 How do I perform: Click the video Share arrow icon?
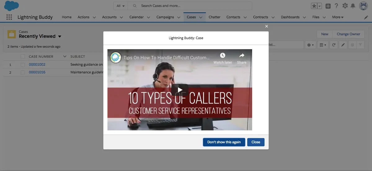[x=242, y=55]
